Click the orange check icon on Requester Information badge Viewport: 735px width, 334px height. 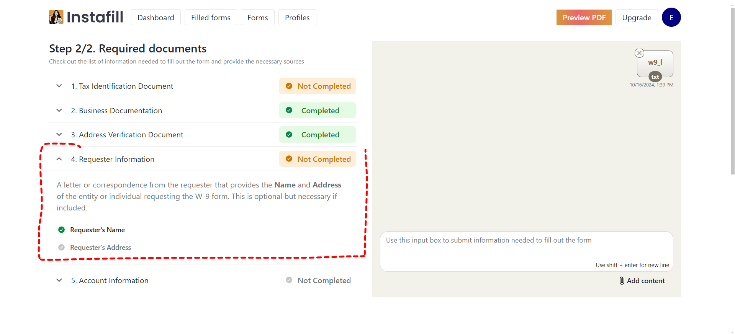tap(289, 159)
